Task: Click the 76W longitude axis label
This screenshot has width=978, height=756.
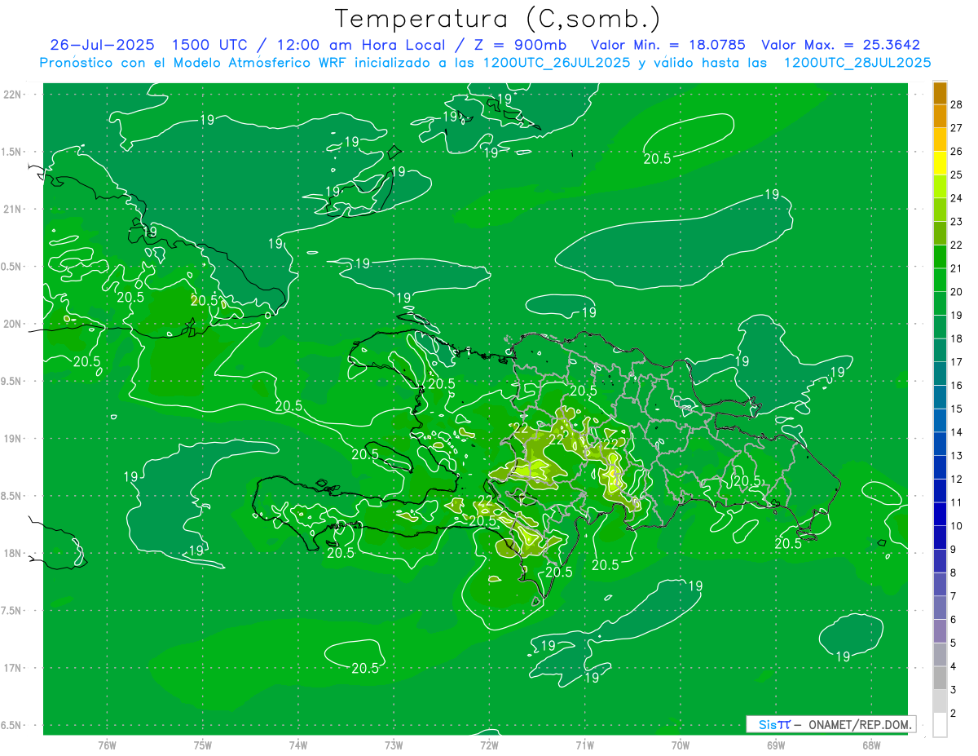Action: coord(107,745)
